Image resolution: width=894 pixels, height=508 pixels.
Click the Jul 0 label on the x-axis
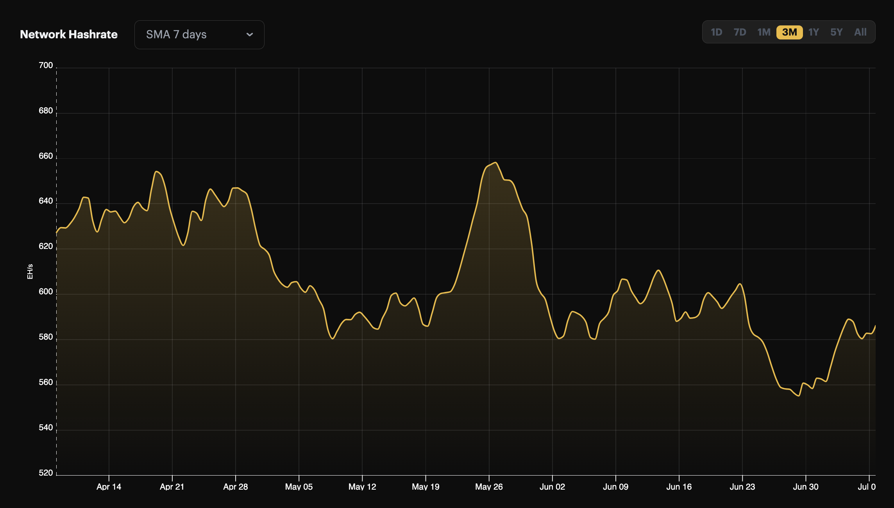tap(866, 487)
